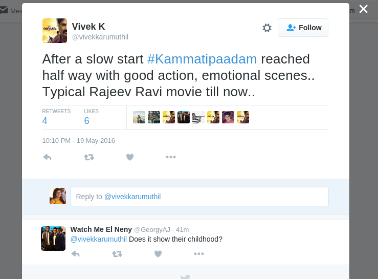Open more options on main tweet
Image resolution: width=378 pixels, height=279 pixels.
pyautogui.click(x=171, y=157)
